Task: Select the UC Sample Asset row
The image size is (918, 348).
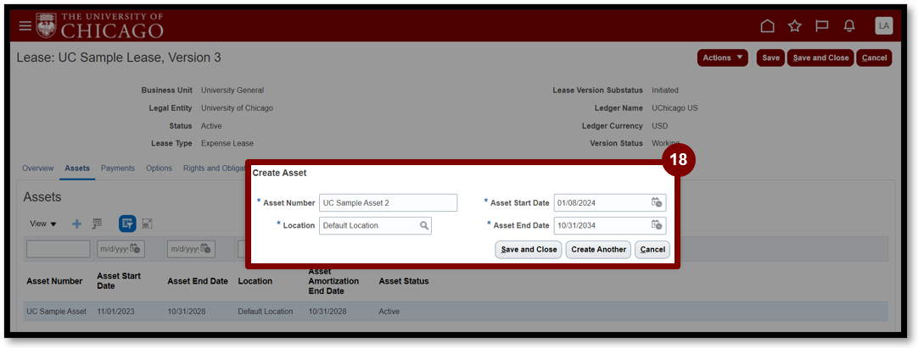Action: click(x=456, y=312)
